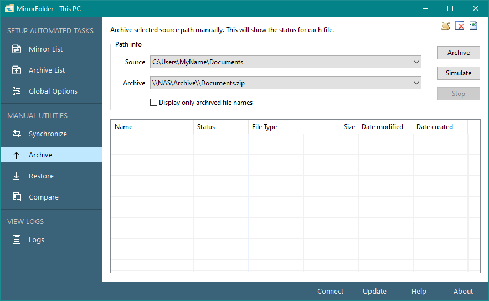
Task: Click the window with red X icon
Action: pyautogui.click(x=460, y=25)
